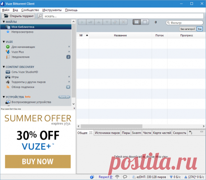Click in the искать search field
The image size is (206, 180).
click(x=123, y=16)
